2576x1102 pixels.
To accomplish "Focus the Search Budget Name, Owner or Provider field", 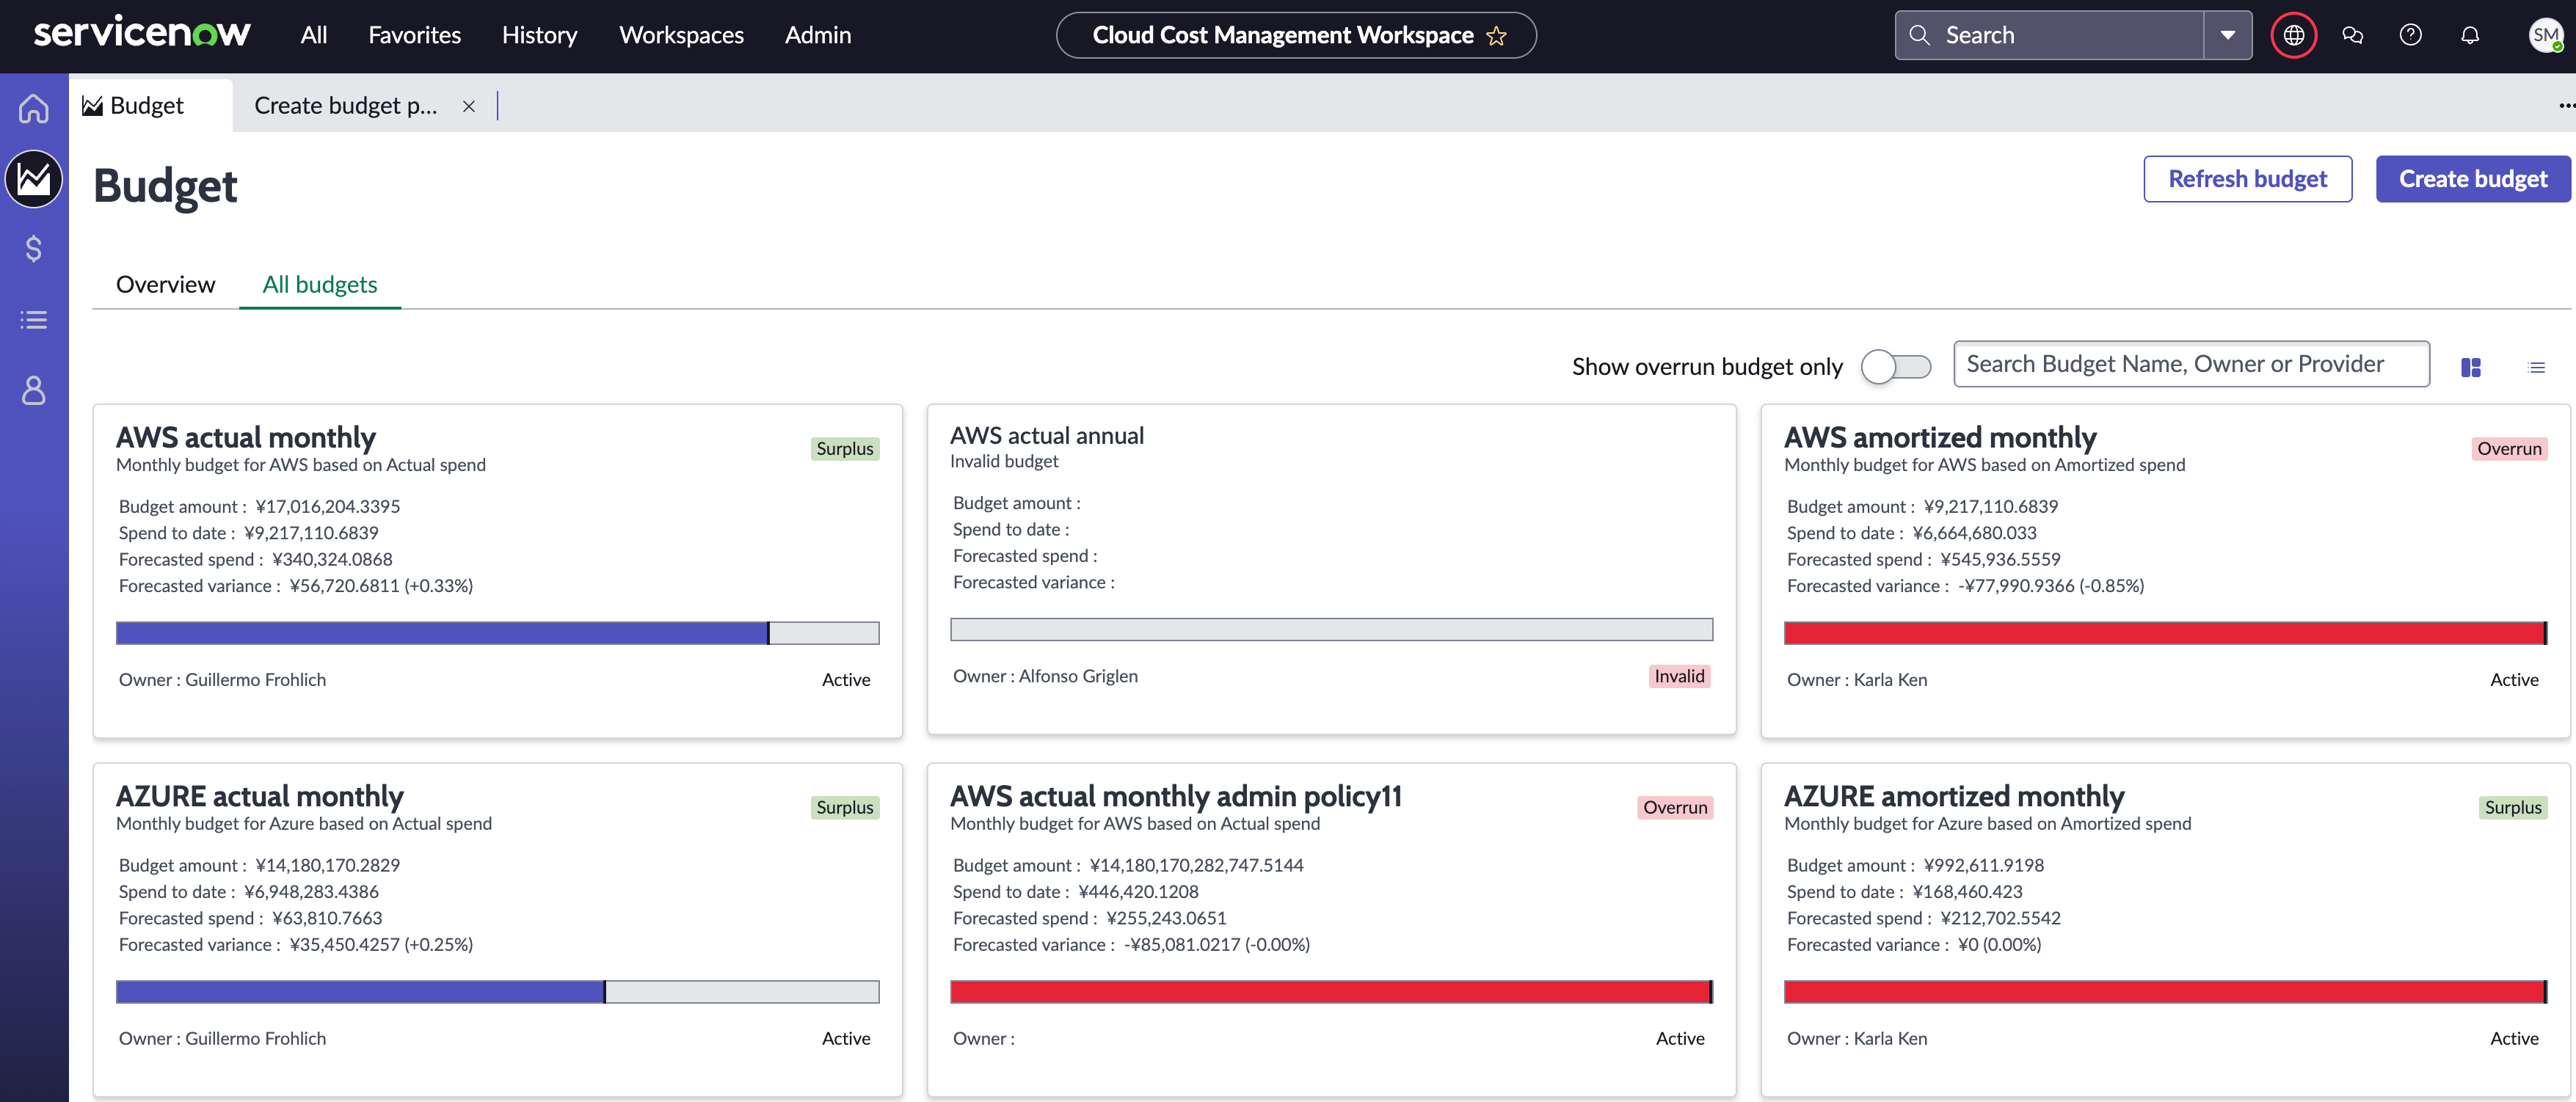I will (x=2192, y=364).
